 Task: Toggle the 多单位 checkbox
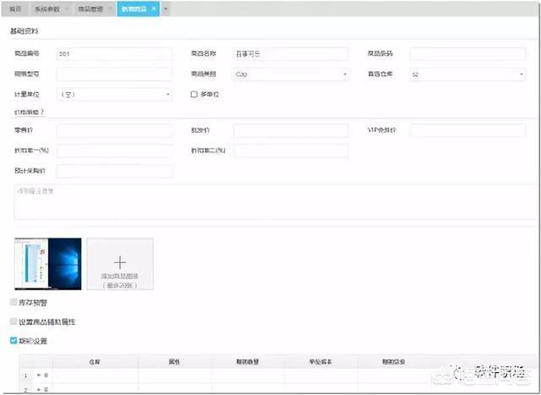(x=194, y=95)
